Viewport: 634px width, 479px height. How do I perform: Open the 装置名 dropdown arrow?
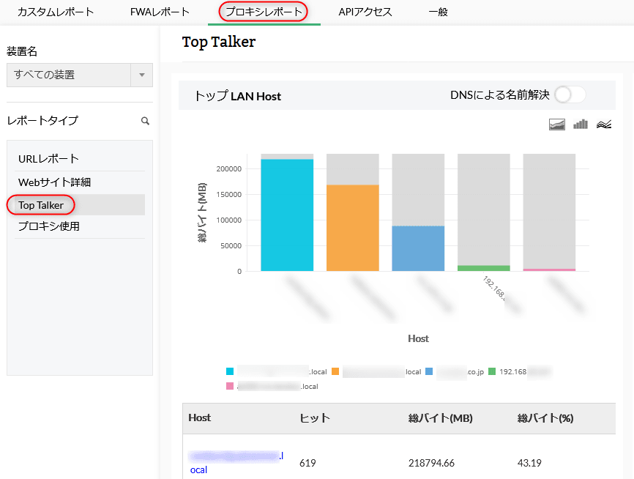141,75
